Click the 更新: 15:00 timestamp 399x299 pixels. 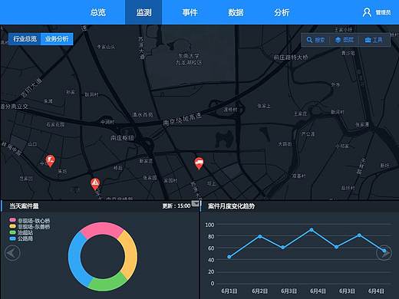[x=176, y=206]
